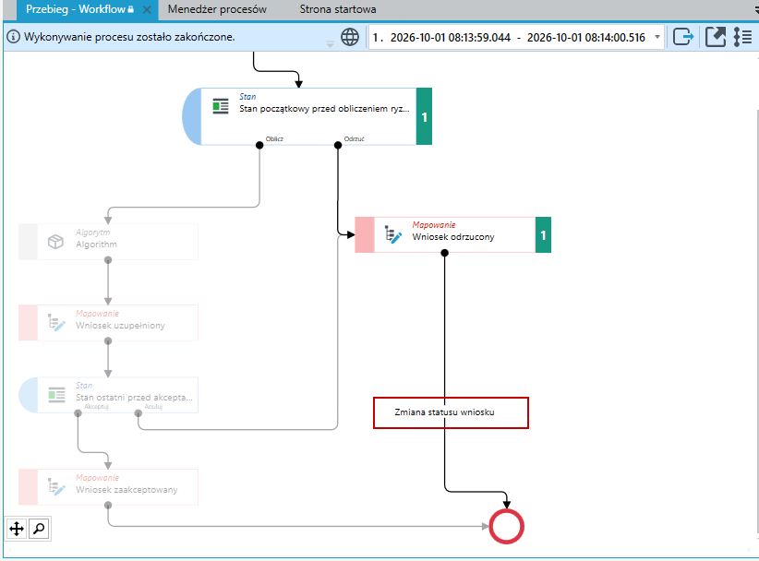Screen dimensions: 759x561
Task: Open the execution run date dropdown
Action: tap(657, 37)
